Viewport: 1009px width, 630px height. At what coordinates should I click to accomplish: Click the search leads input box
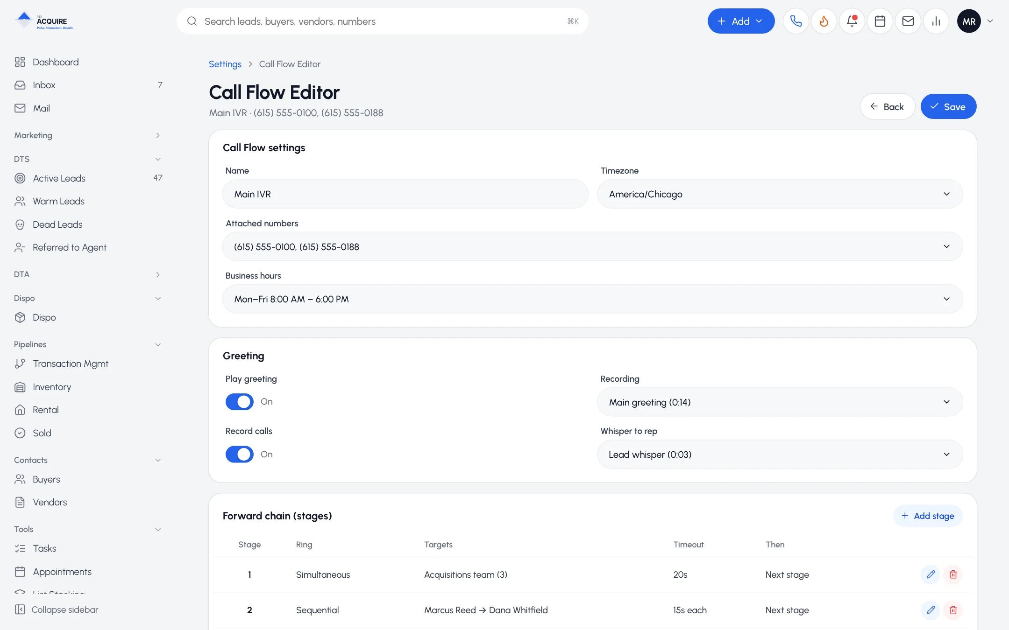click(x=382, y=21)
